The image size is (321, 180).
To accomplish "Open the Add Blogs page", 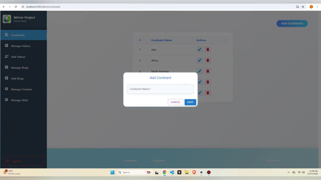I will (x=23, y=78).
